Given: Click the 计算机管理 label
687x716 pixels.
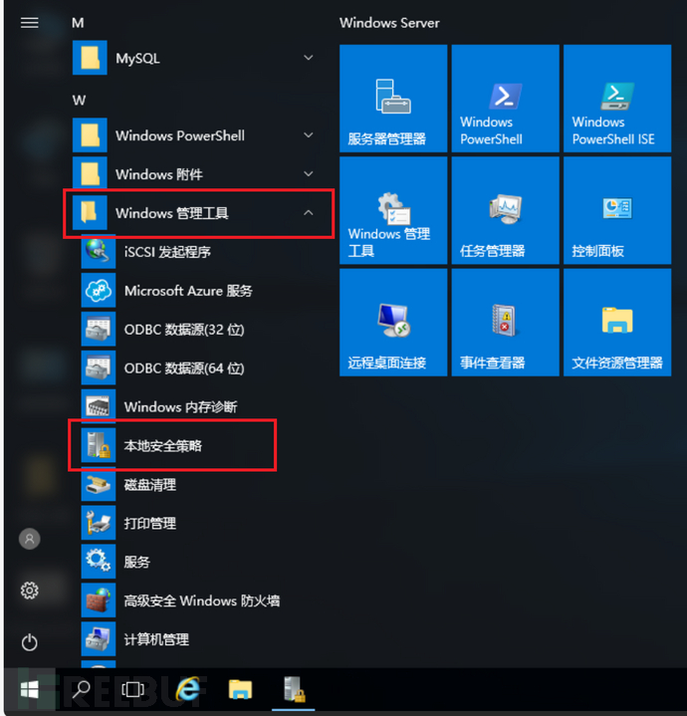Looking at the screenshot, I should (x=156, y=639).
